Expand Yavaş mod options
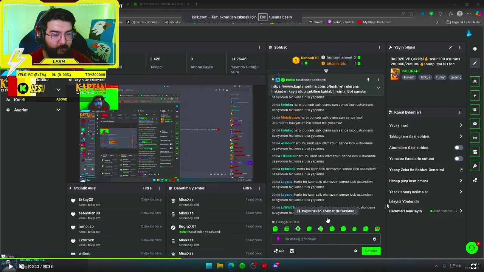 461,125
